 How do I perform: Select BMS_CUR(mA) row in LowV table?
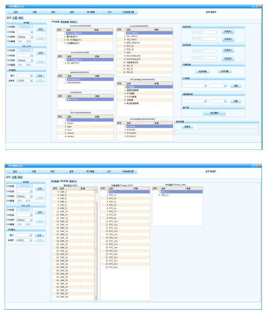coord(145,43)
